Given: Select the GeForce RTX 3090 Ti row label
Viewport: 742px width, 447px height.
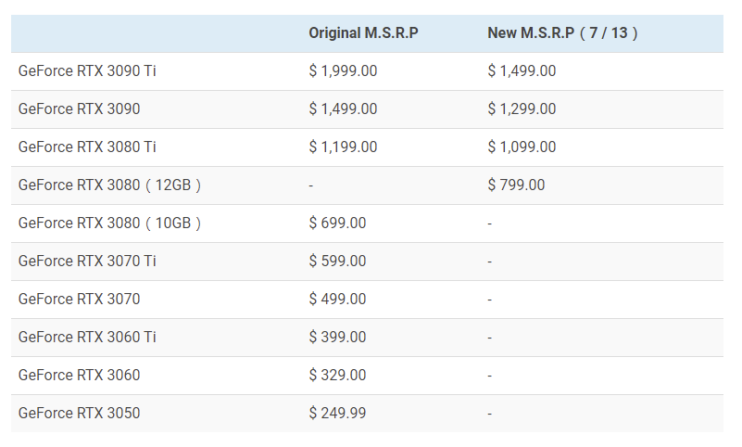Looking at the screenshot, I should point(87,70).
